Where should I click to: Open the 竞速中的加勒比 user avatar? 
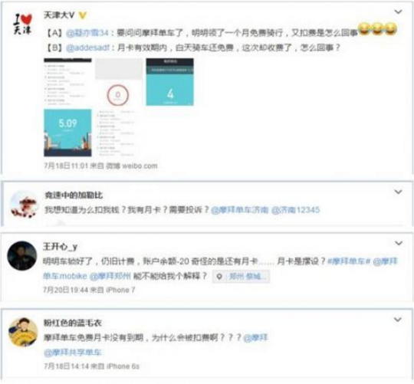(x=24, y=205)
